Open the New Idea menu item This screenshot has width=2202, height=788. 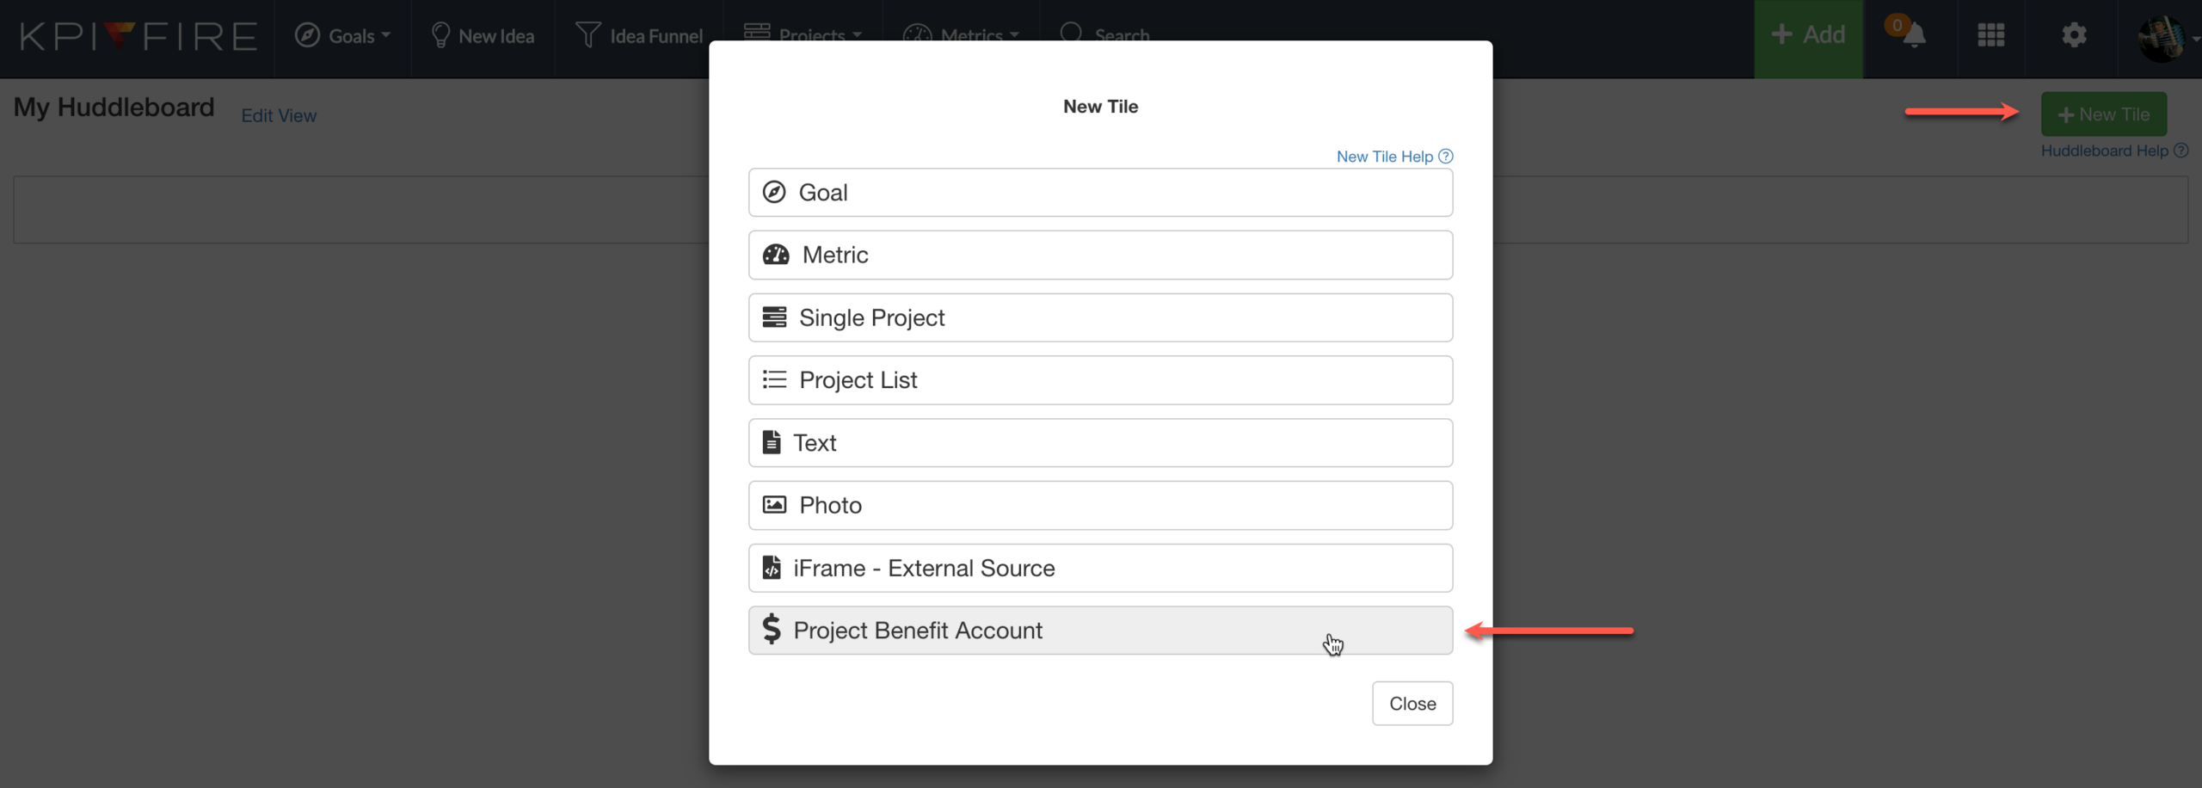(x=483, y=36)
